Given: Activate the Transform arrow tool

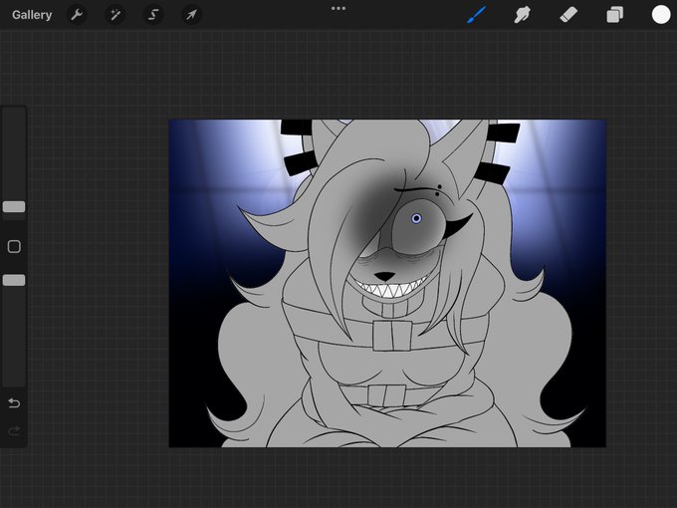Looking at the screenshot, I should coord(191,15).
